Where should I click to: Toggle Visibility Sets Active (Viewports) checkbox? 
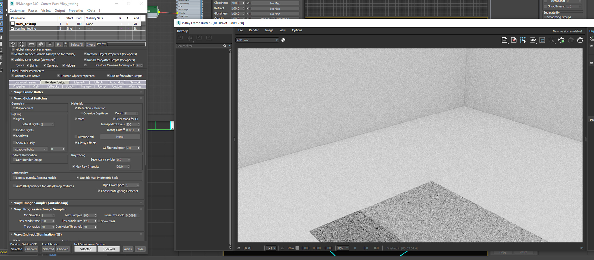click(12, 60)
